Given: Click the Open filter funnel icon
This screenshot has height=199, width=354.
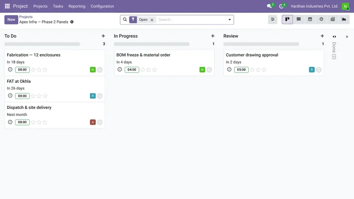Looking at the screenshot, I should coord(133,20).
